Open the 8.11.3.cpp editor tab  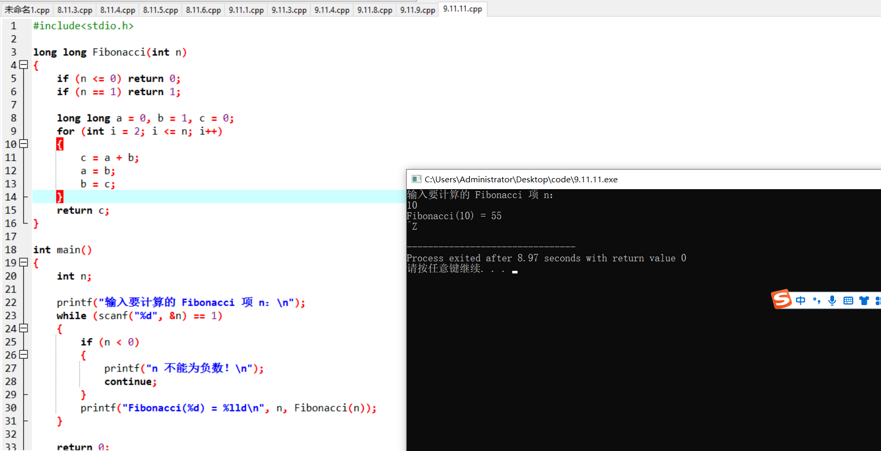coord(74,9)
